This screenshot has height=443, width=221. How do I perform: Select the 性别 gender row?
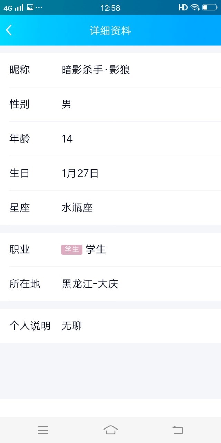coord(110,104)
